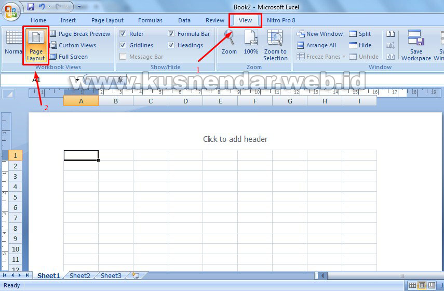Select cell A1
Image resolution: width=444 pixels, height=291 pixels.
click(81, 155)
